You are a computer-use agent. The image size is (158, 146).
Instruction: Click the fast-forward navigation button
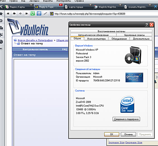pyautogui.click(x=26, y=13)
